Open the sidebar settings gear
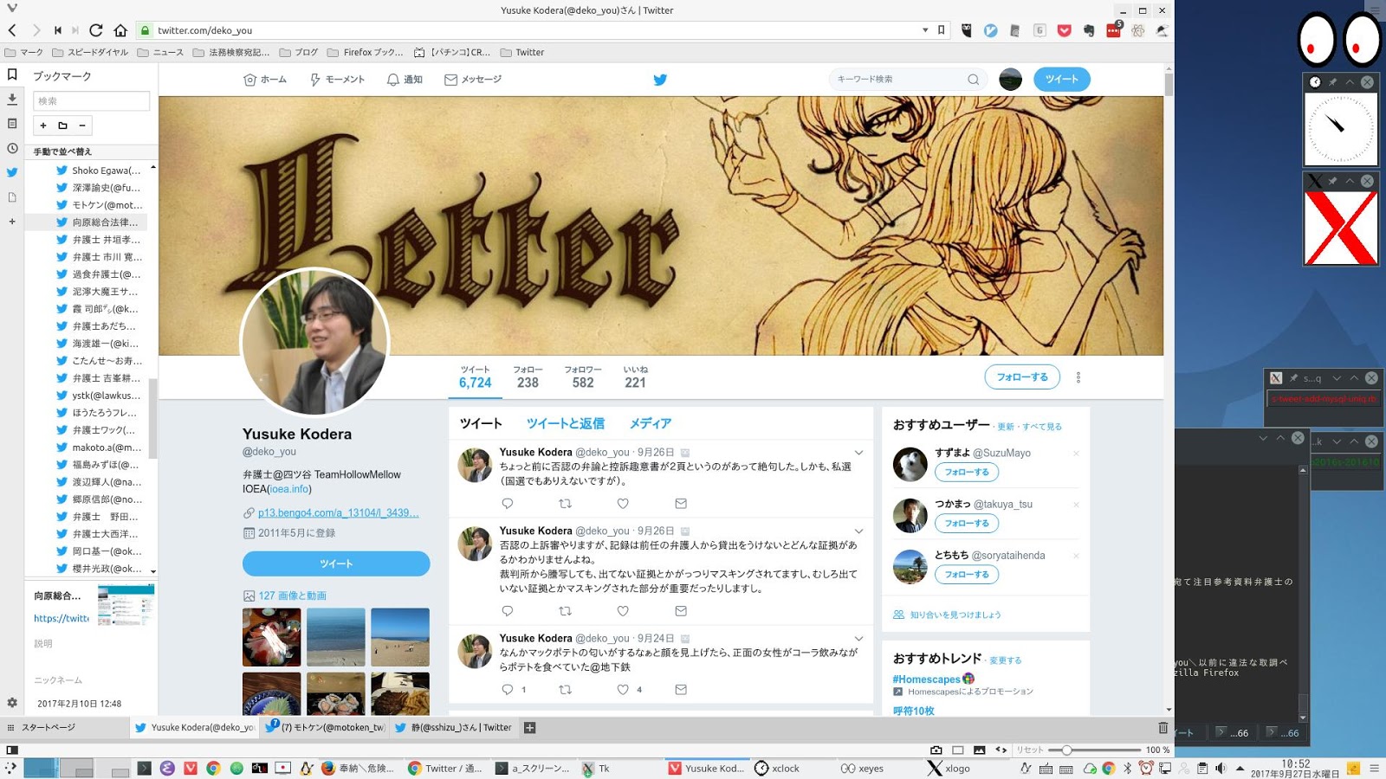Viewport: 1386px width, 779px height. [12, 703]
